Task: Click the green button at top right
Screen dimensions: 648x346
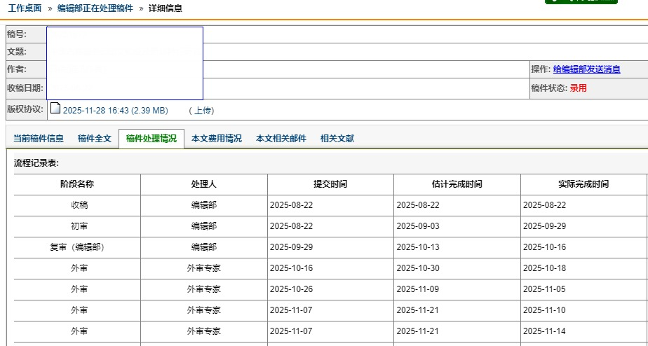Action: [581, 2]
